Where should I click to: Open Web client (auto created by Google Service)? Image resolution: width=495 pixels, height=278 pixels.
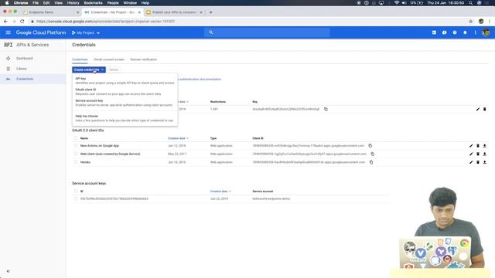110,154
